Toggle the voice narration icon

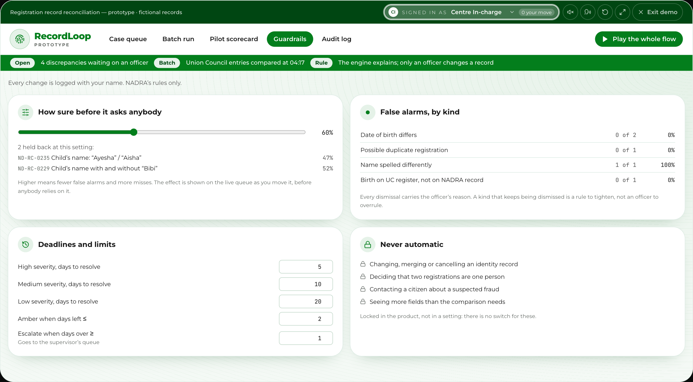[588, 12]
